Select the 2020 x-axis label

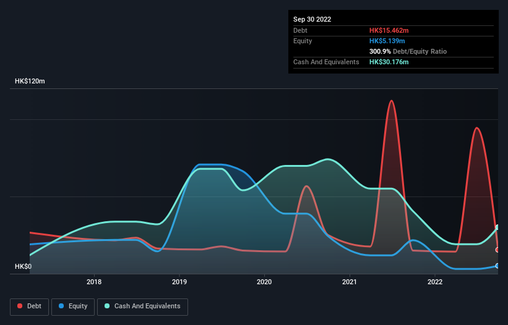[264, 282]
